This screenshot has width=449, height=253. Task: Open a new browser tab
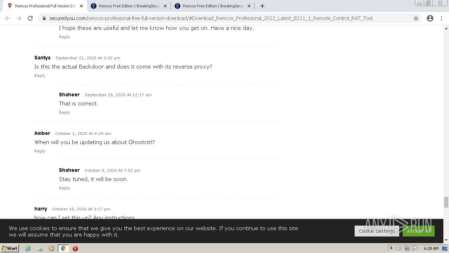click(262, 6)
